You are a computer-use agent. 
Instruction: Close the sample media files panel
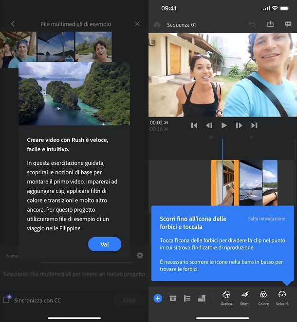tap(137, 24)
